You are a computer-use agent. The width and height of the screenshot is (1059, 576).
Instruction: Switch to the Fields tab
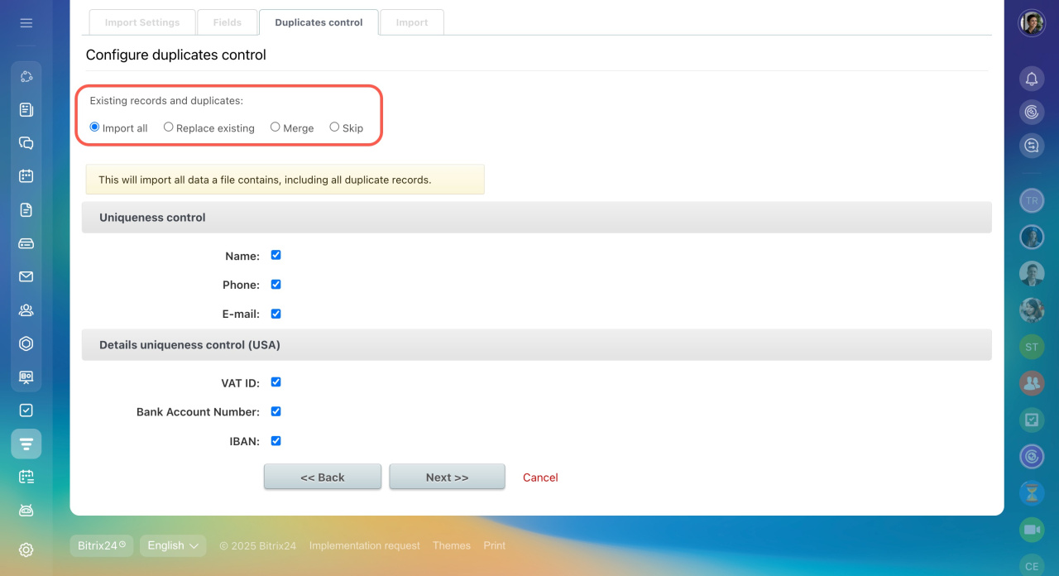pyautogui.click(x=228, y=22)
